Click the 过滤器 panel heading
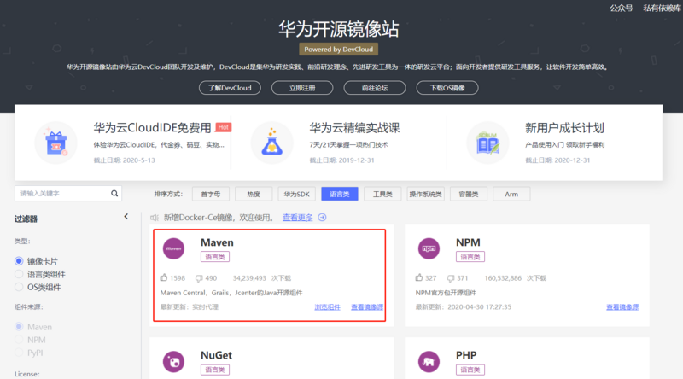 (x=26, y=219)
